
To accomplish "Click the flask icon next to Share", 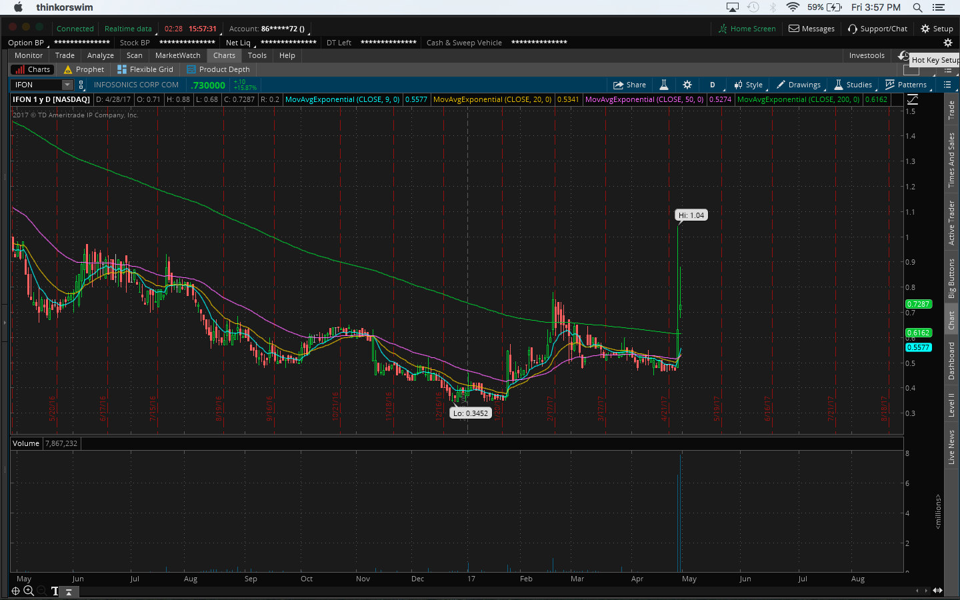I will 664,85.
